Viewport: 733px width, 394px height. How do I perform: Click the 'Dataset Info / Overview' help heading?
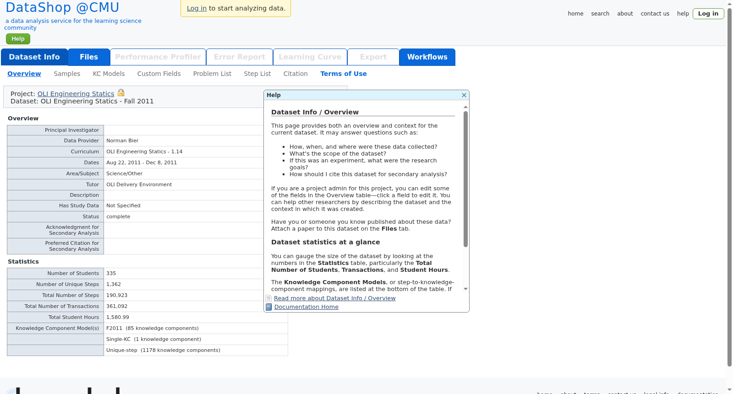pos(315,112)
